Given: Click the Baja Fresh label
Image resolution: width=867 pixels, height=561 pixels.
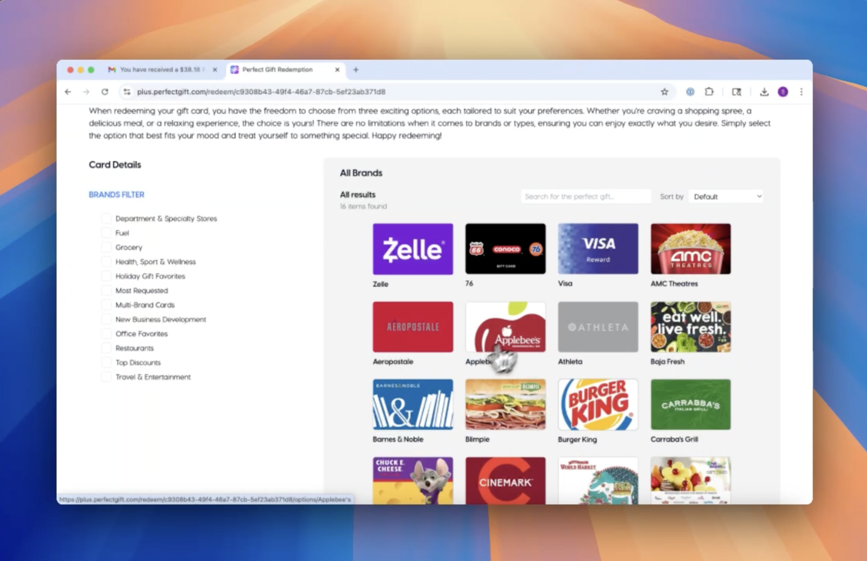Looking at the screenshot, I should coord(667,361).
